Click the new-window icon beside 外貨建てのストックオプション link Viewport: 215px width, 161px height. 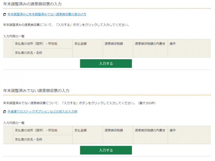(5, 112)
